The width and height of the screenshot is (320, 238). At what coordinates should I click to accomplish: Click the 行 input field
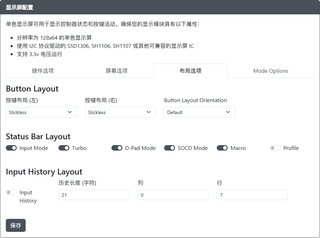tap(252, 195)
